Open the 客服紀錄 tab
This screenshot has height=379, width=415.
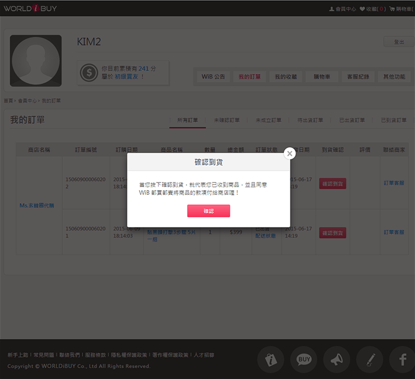pyautogui.click(x=358, y=76)
